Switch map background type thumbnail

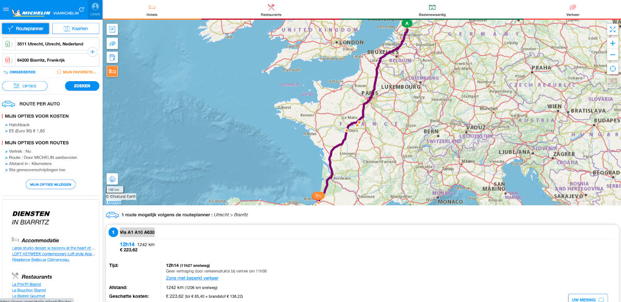(613, 82)
